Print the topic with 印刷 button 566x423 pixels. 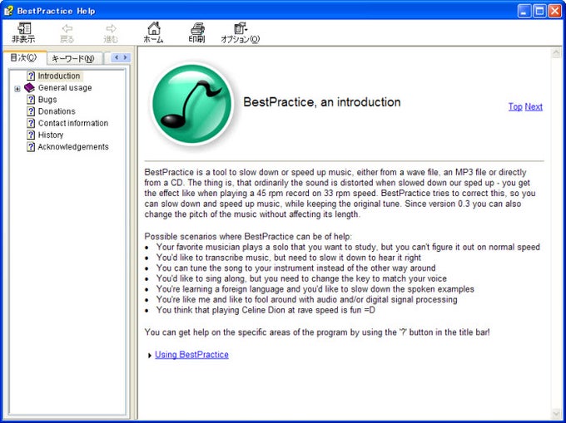point(197,32)
